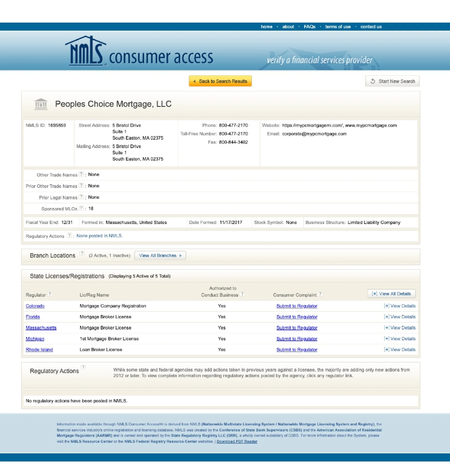450x476 pixels.
Task: Click Mortgage Company Registration license name
Action: pyautogui.click(x=113, y=306)
